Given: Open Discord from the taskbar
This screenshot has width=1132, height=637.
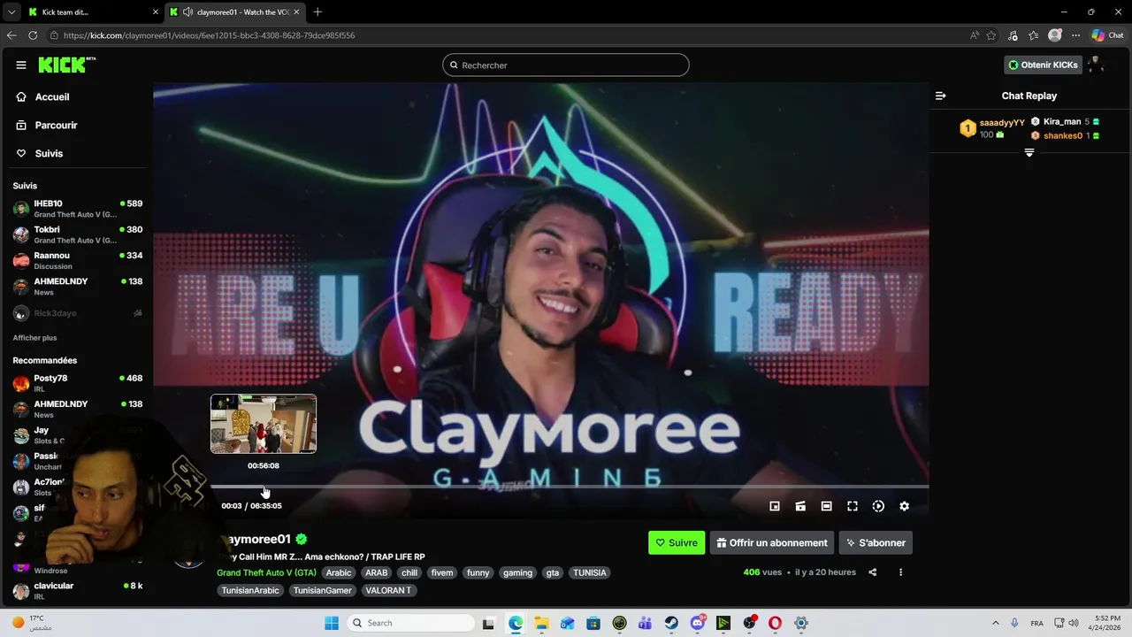Looking at the screenshot, I should click(698, 623).
